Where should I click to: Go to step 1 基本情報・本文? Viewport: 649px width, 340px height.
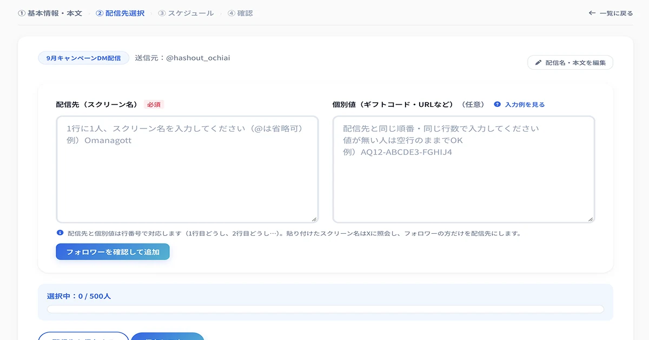(x=50, y=13)
